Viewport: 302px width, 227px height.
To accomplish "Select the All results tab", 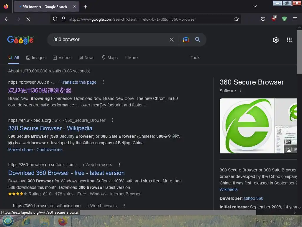I will pos(14,58).
